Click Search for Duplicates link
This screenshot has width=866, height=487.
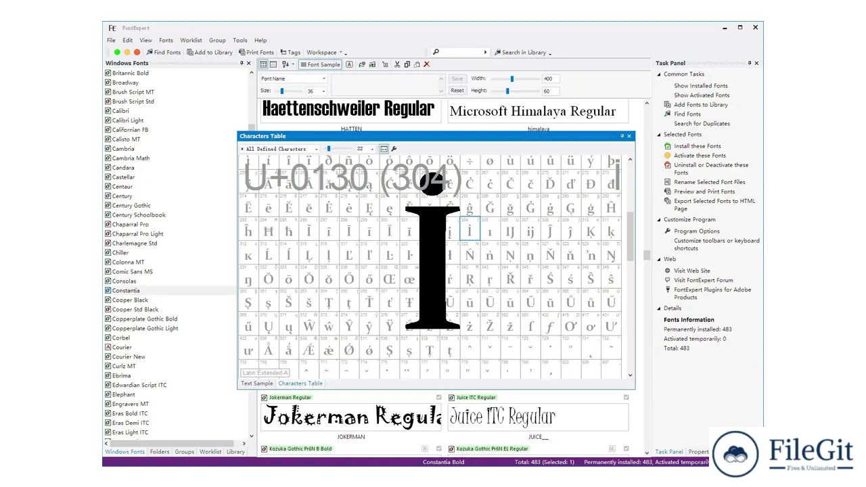[702, 124]
